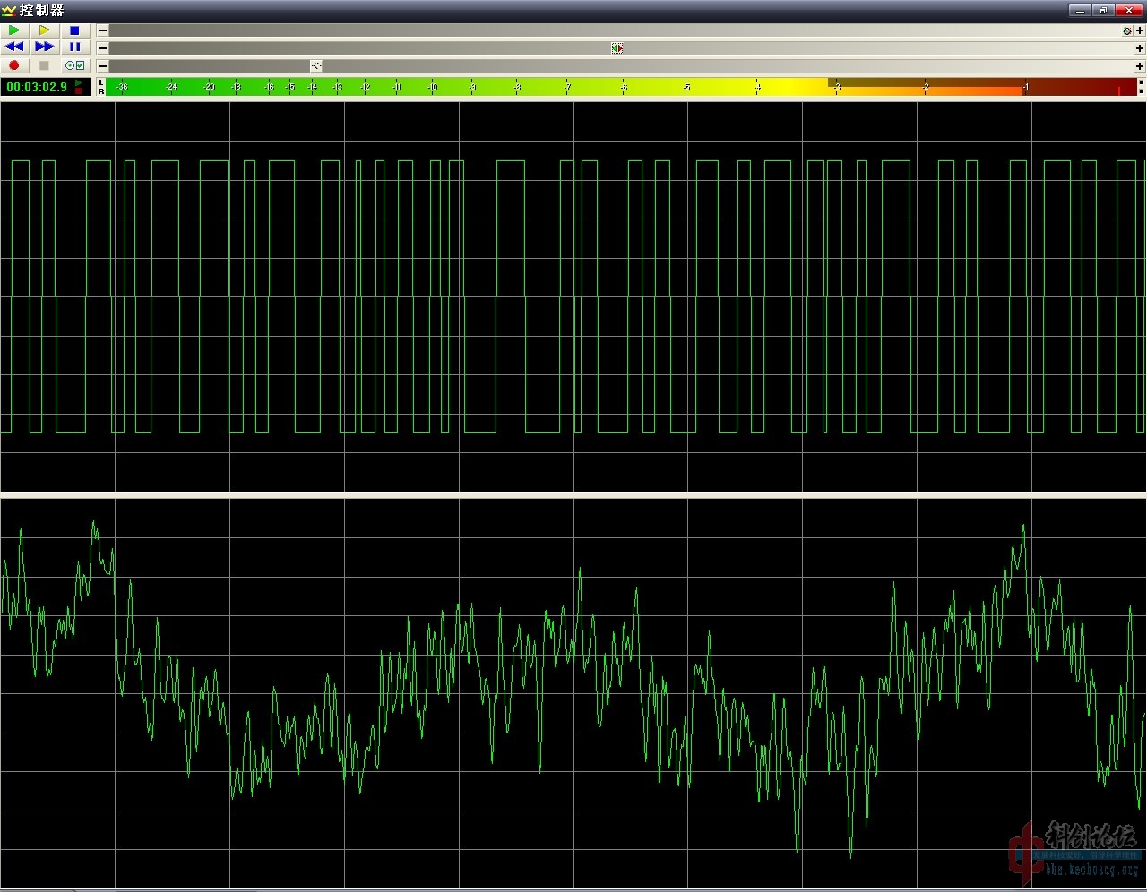
Task: Click the -20 mark on the level meter
Action: 209,87
